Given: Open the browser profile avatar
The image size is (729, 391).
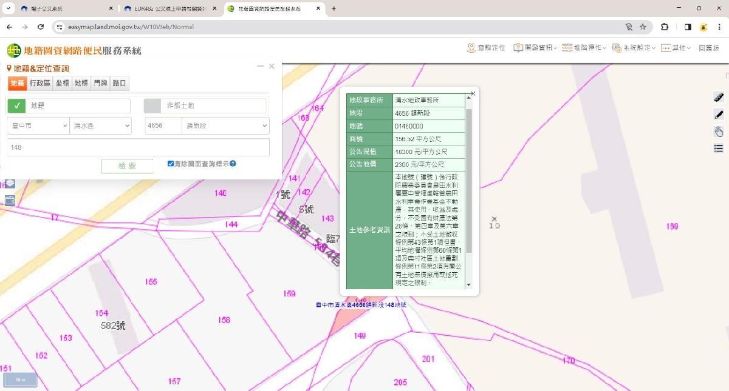Looking at the screenshot, I should (x=703, y=27).
